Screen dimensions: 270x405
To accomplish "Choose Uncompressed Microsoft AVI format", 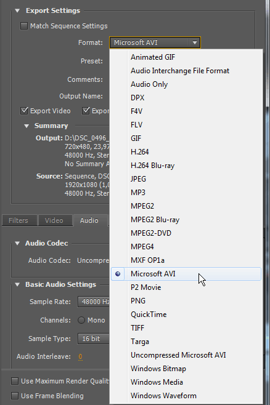I will (186, 355).
